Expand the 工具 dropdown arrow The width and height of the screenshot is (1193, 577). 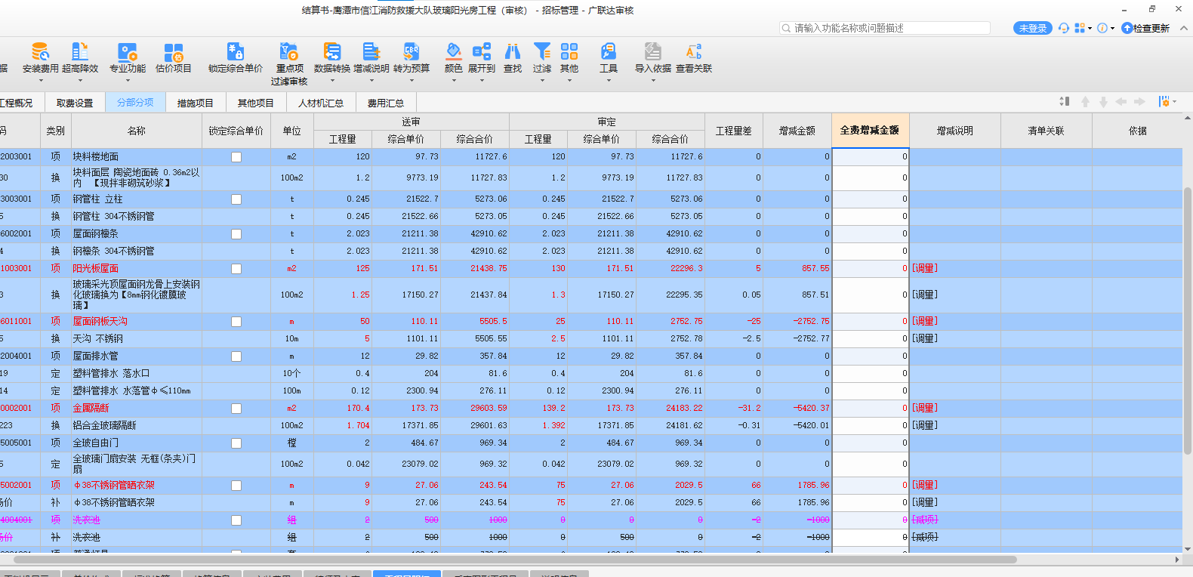(x=609, y=80)
